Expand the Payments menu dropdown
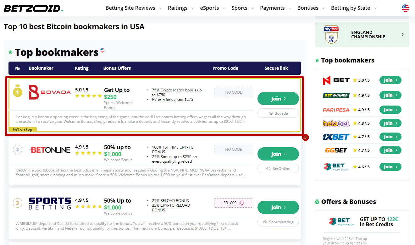 (275, 8)
